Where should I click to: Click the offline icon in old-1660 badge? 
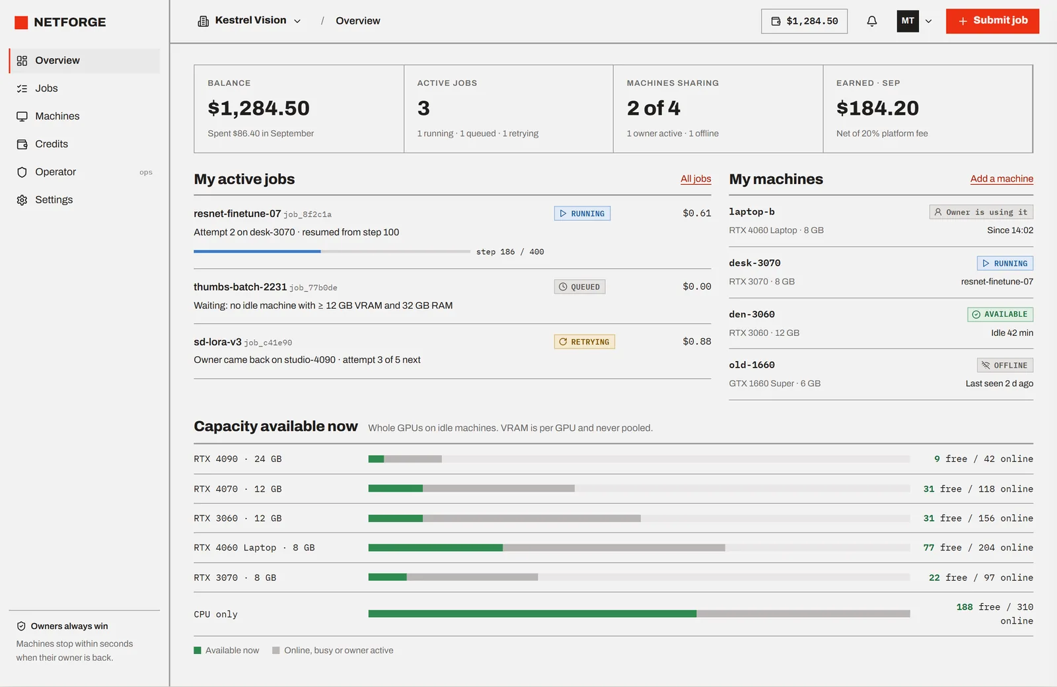pyautogui.click(x=986, y=366)
